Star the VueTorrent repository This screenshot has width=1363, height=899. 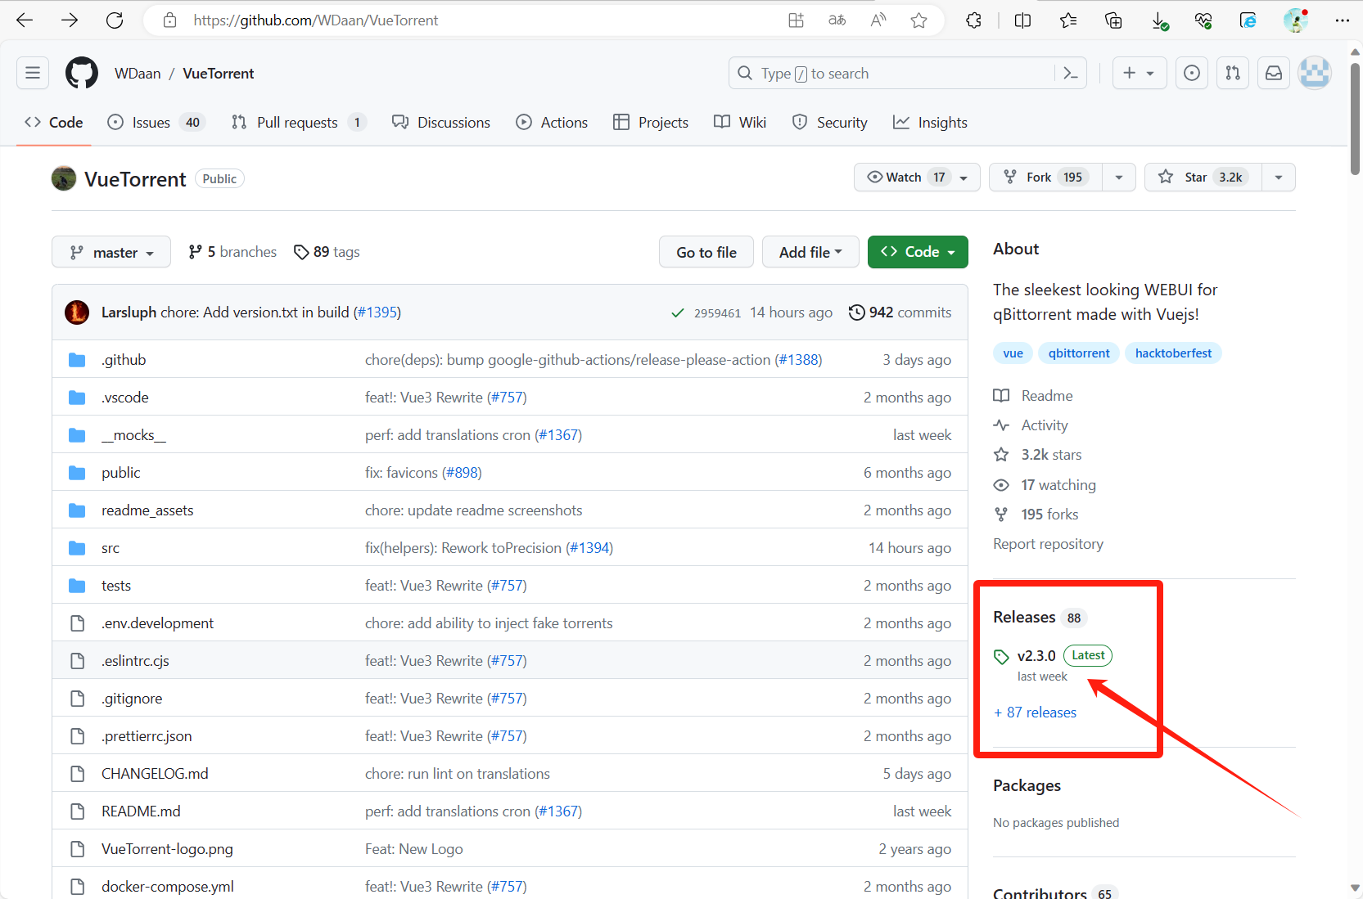click(x=1203, y=178)
